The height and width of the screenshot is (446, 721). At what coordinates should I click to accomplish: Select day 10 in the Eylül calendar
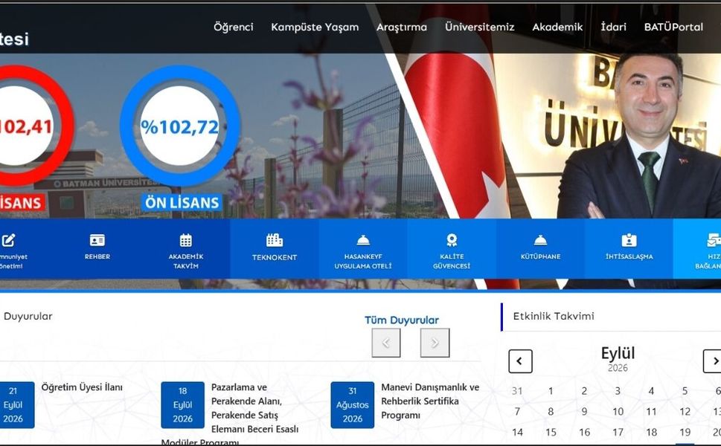pos(618,412)
